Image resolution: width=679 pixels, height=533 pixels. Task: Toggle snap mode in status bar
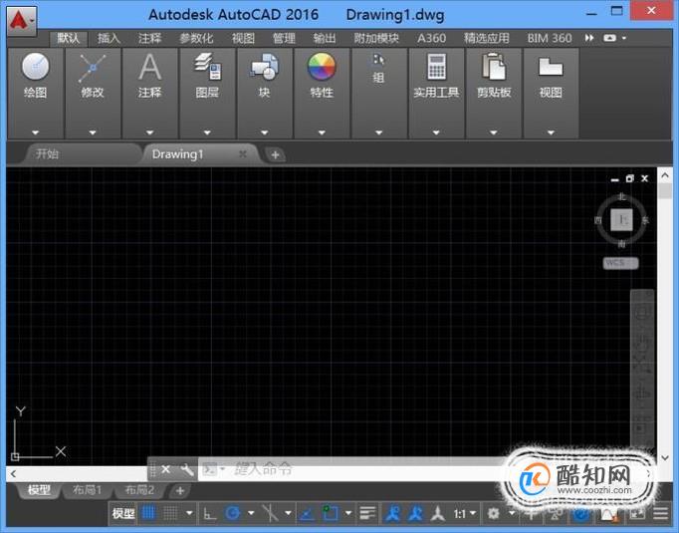pyautogui.click(x=170, y=513)
